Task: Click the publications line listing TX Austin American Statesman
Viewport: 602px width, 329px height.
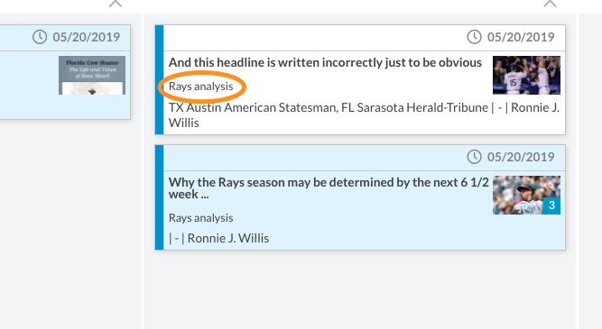Action: pos(364,115)
